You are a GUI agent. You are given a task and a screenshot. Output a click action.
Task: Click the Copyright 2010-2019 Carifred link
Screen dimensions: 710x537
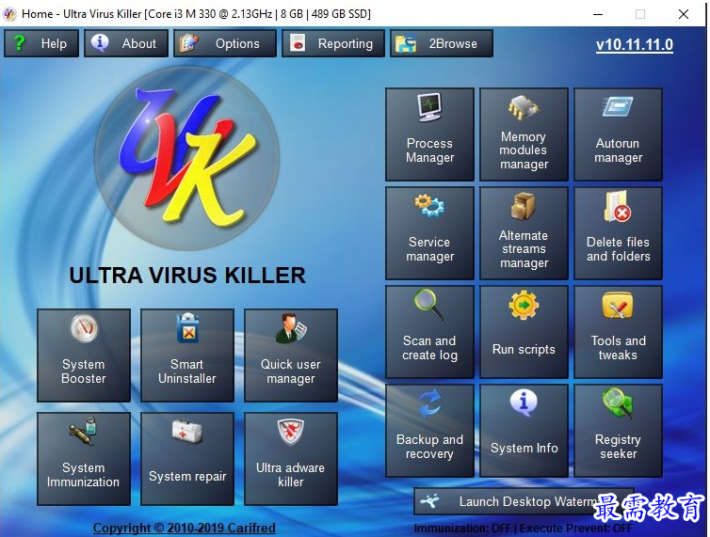pos(184,528)
